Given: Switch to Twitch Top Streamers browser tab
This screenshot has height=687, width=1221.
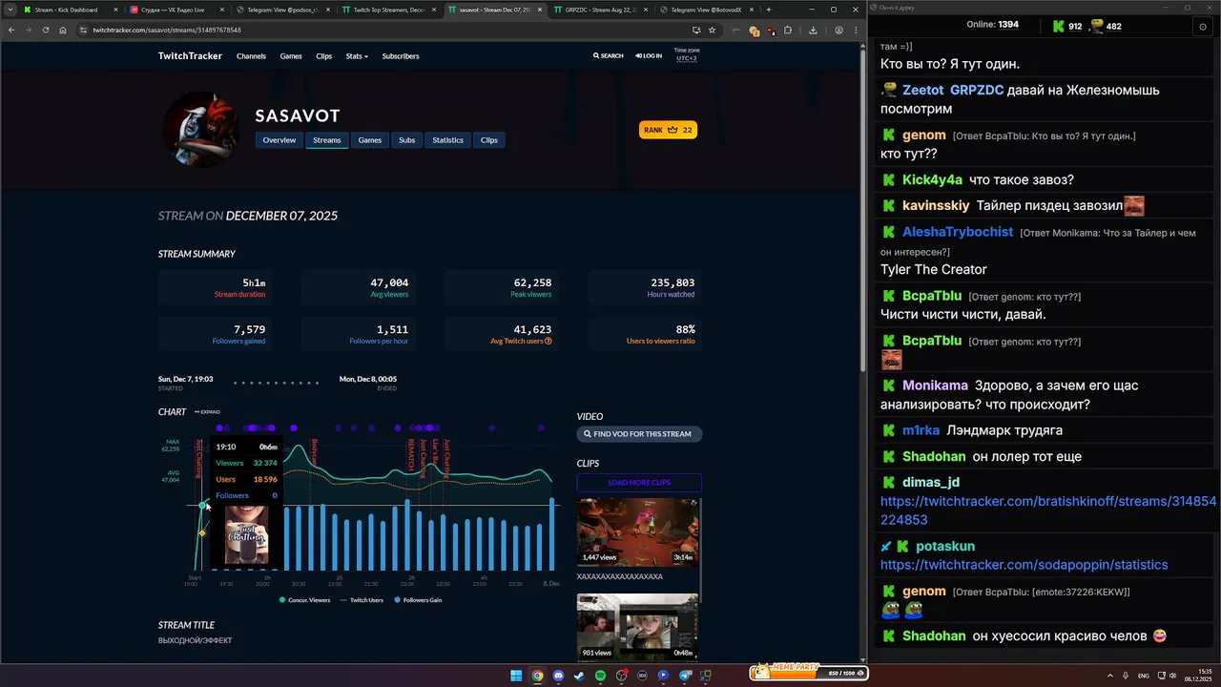Looking at the screenshot, I should [x=388, y=10].
